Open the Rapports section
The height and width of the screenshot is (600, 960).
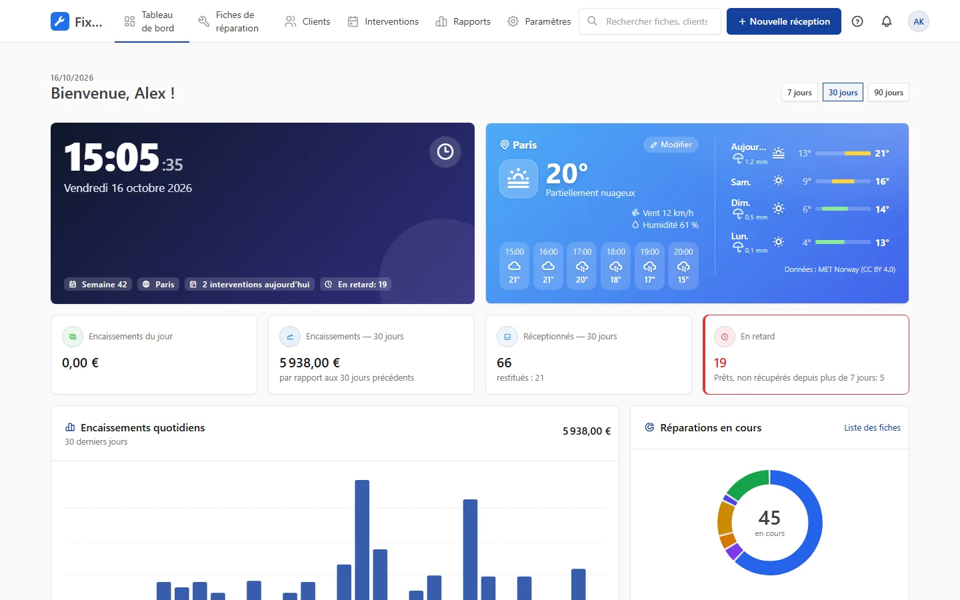(x=463, y=21)
